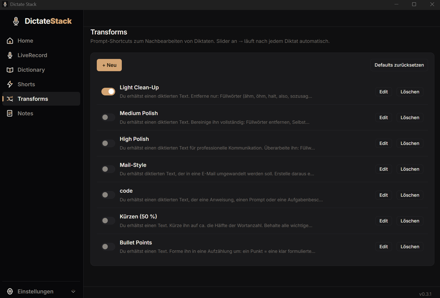Image resolution: width=440 pixels, height=298 pixels.
Task: Click the LiveRecord microphone icon
Action: coord(10,55)
